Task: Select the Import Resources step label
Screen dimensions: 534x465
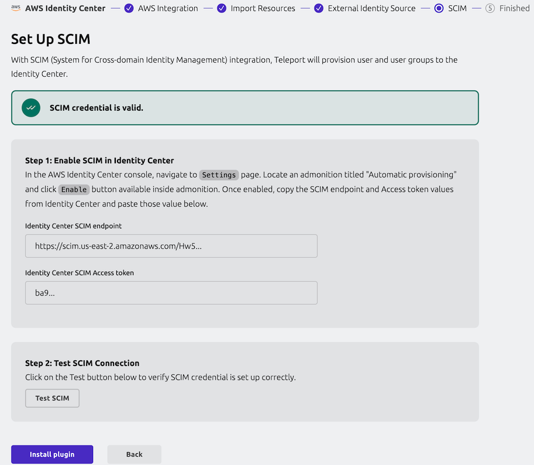Action: 263,8
